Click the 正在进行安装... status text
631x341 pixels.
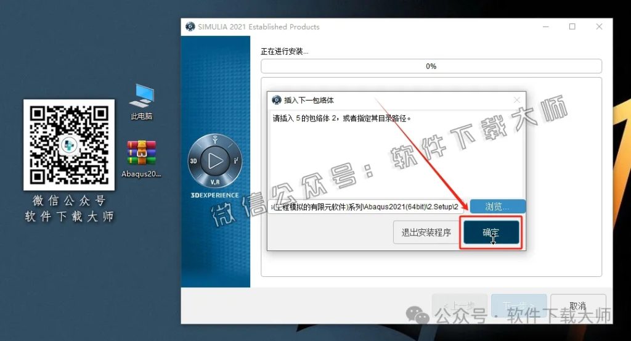click(284, 52)
